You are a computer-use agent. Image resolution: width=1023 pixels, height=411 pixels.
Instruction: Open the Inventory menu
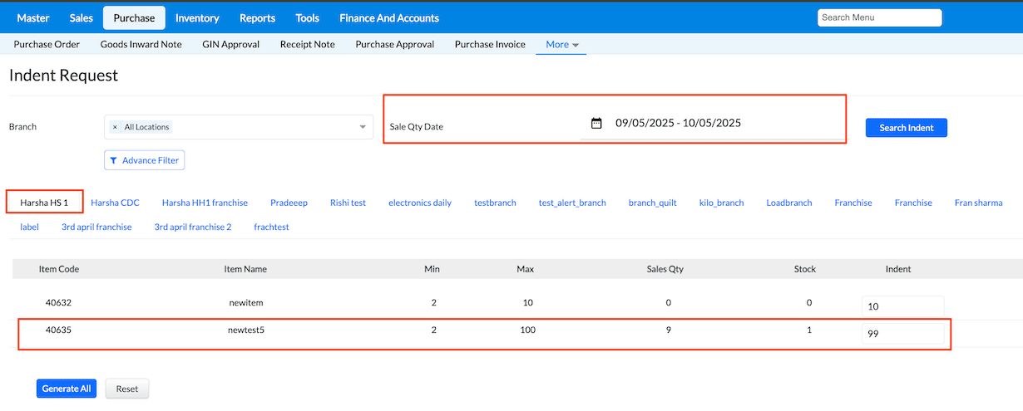coord(197,17)
